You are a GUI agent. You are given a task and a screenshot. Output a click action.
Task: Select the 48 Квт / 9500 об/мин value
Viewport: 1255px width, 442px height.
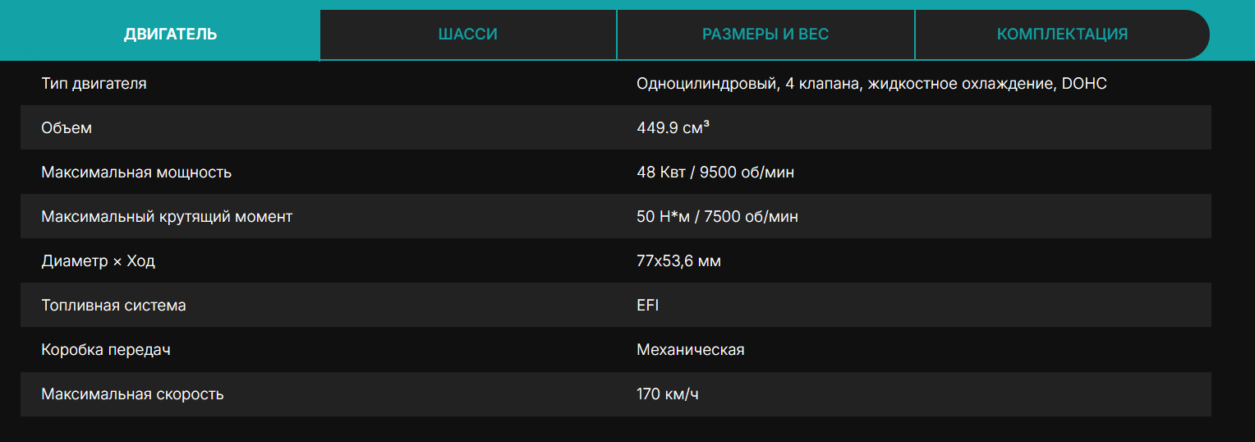(x=715, y=173)
